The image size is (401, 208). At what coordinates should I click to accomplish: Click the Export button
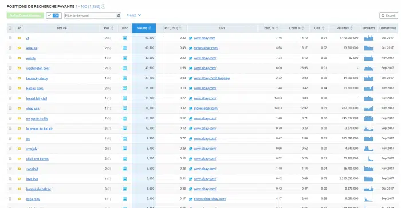[x=388, y=15]
